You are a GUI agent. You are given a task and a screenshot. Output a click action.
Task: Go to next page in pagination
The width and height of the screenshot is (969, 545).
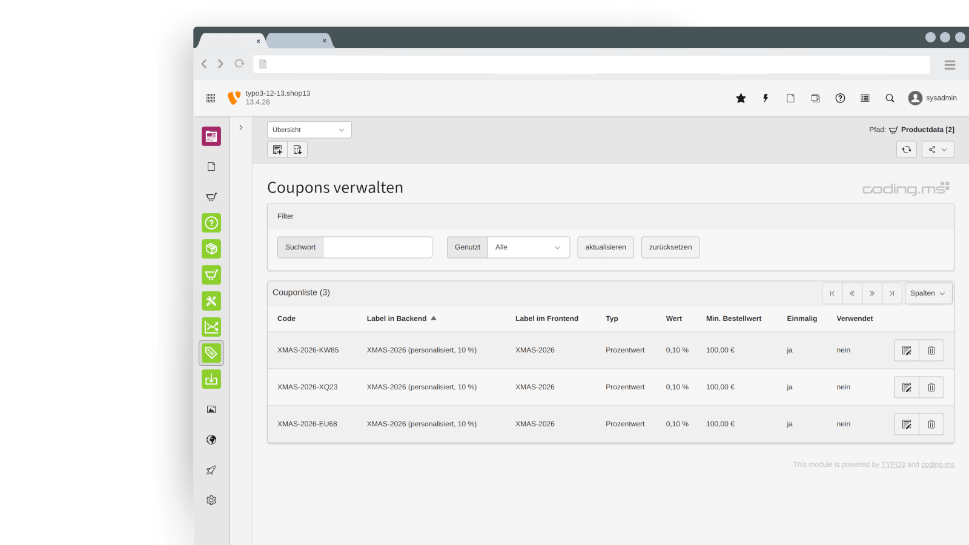coord(872,293)
